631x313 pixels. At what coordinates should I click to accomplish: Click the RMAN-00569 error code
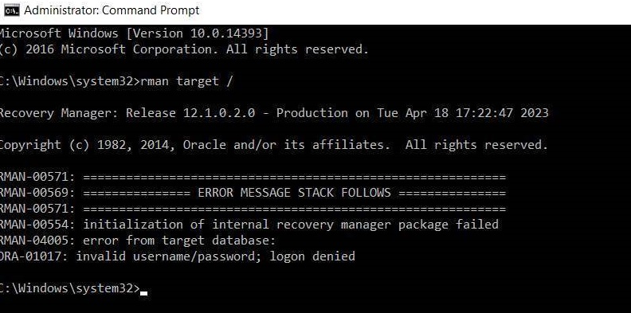(x=37, y=193)
